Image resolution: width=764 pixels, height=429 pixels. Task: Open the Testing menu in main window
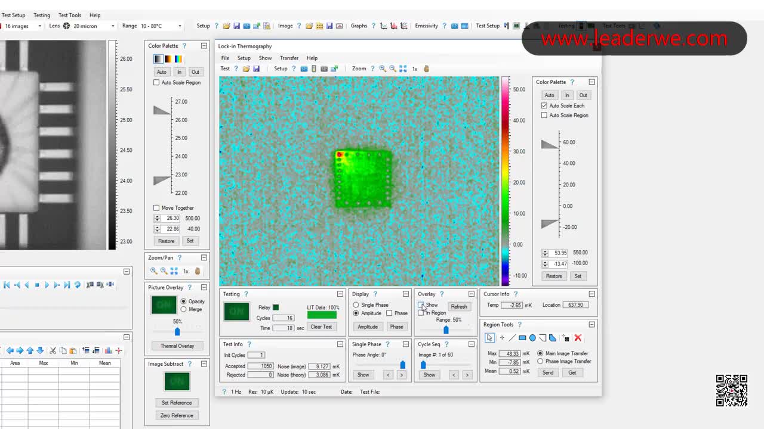42,15
